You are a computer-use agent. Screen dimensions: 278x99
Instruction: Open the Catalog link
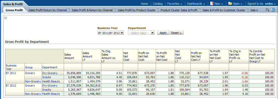158,4
